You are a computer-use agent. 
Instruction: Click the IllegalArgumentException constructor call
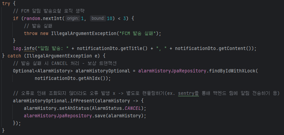point(84,33)
